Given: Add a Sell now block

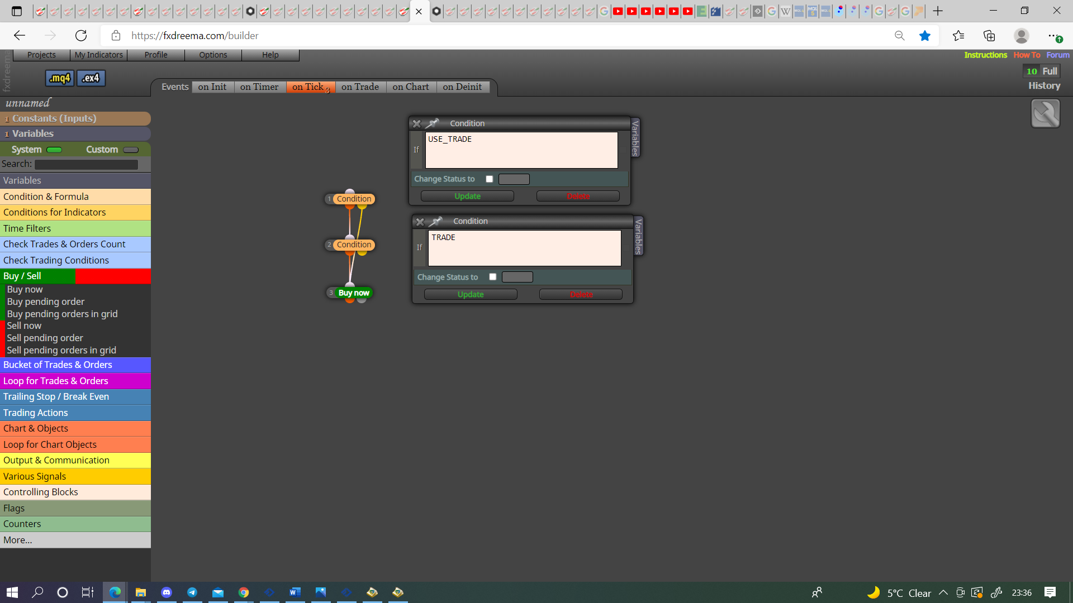Looking at the screenshot, I should [24, 326].
